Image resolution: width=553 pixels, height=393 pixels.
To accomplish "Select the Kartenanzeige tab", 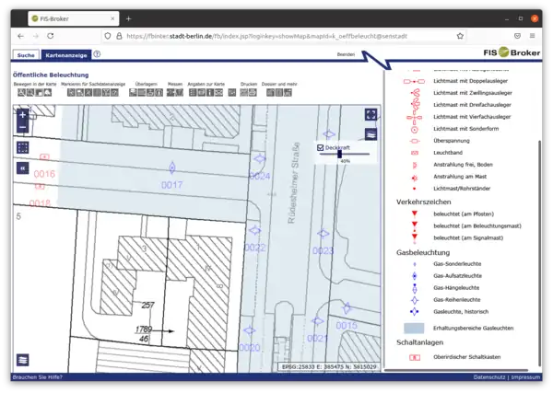I will click(67, 55).
